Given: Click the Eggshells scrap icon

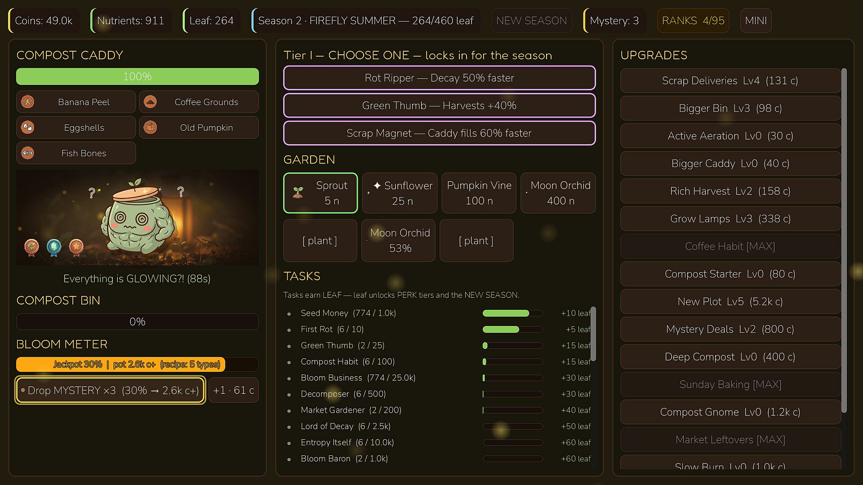Looking at the screenshot, I should coord(28,128).
